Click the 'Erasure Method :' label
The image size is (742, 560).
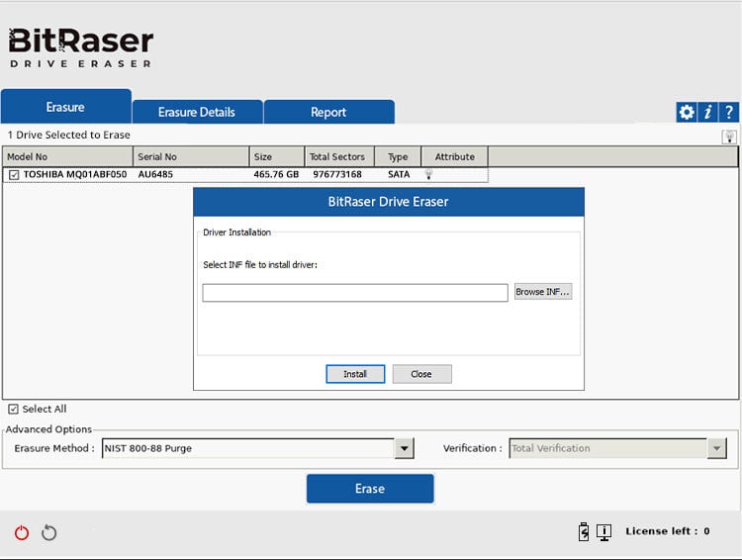pyautogui.click(x=54, y=448)
